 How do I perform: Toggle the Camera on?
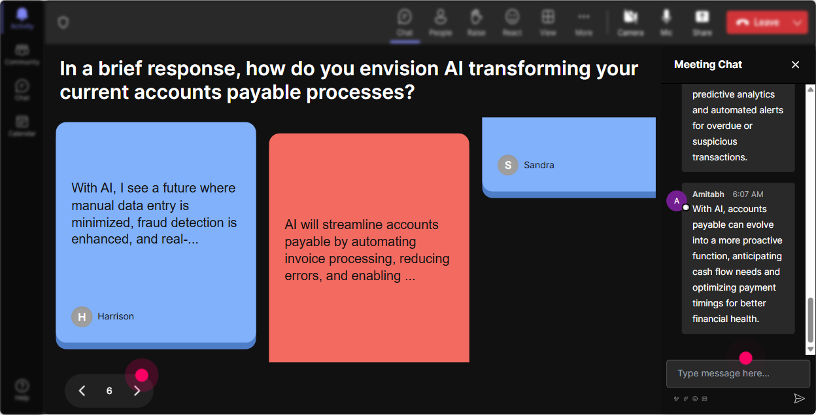[x=630, y=22]
